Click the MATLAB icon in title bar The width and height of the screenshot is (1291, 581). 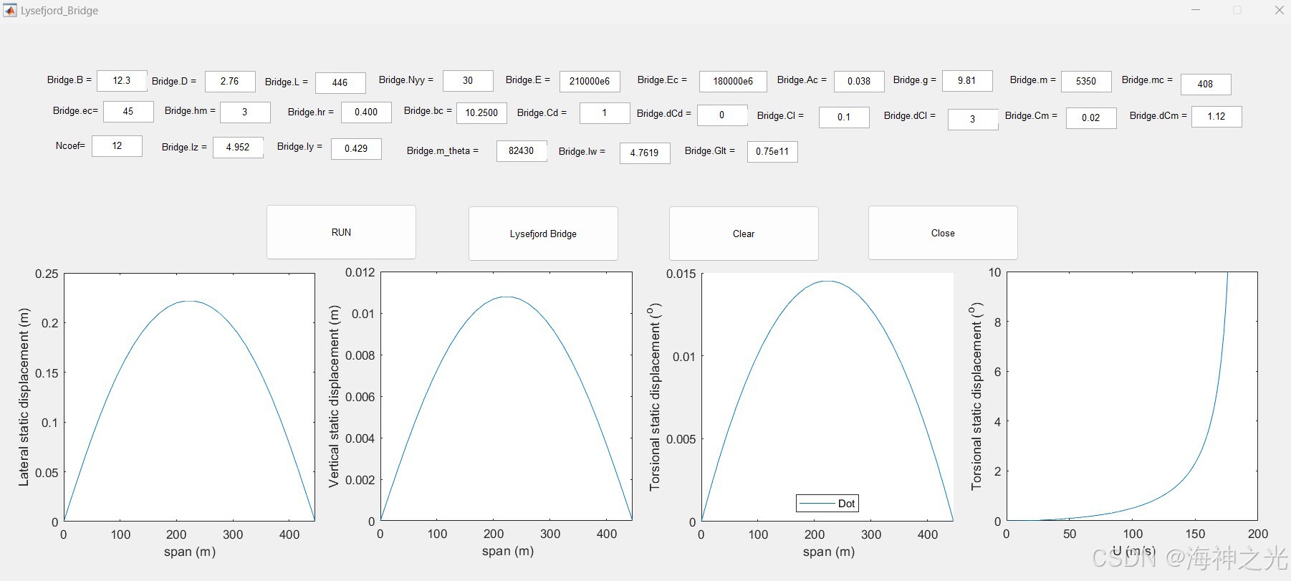point(10,10)
